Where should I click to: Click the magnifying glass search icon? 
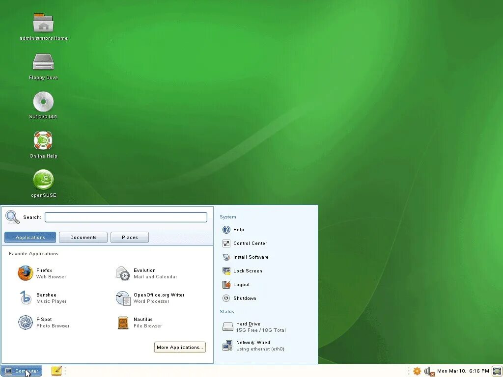[x=12, y=217]
